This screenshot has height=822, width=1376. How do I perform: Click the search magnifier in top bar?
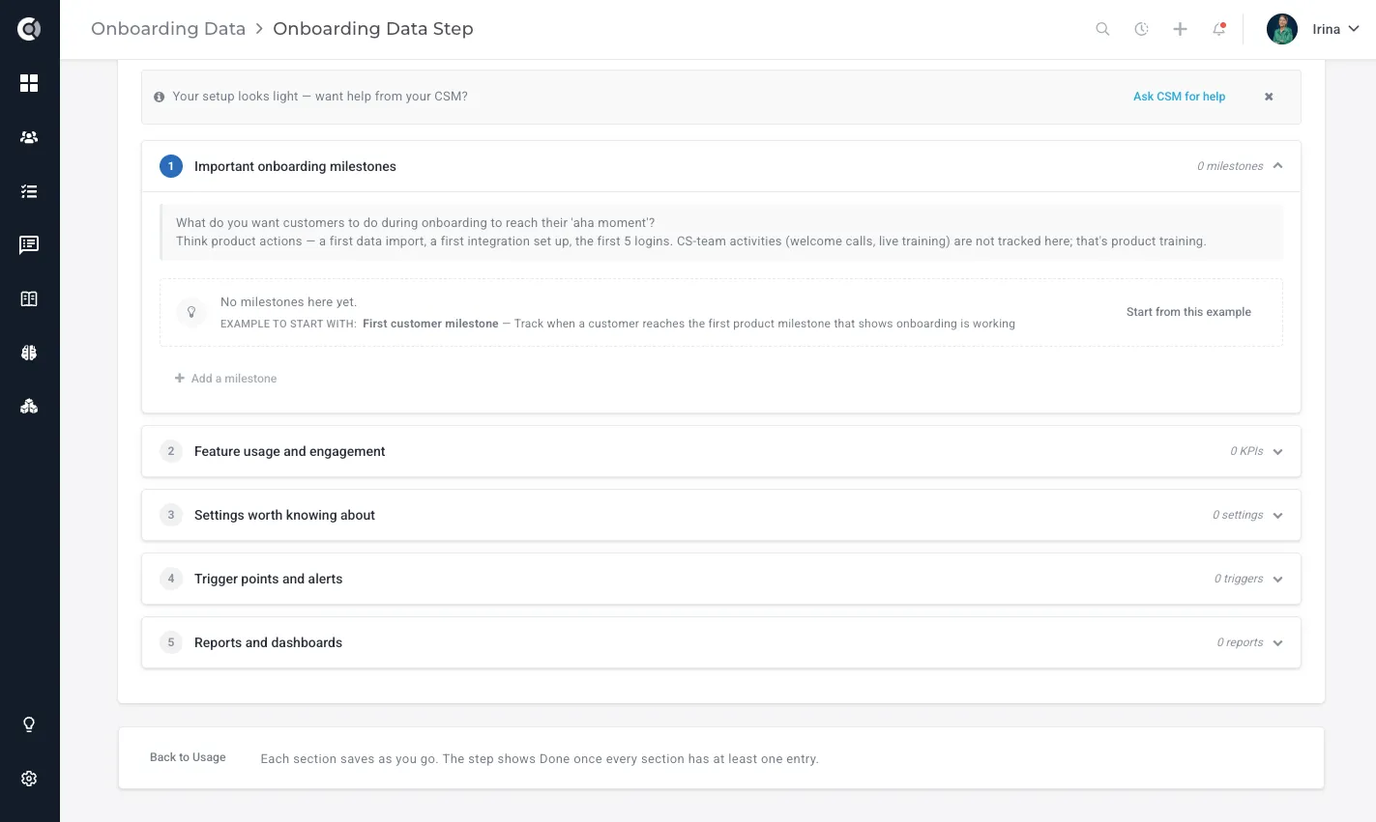tap(1102, 29)
